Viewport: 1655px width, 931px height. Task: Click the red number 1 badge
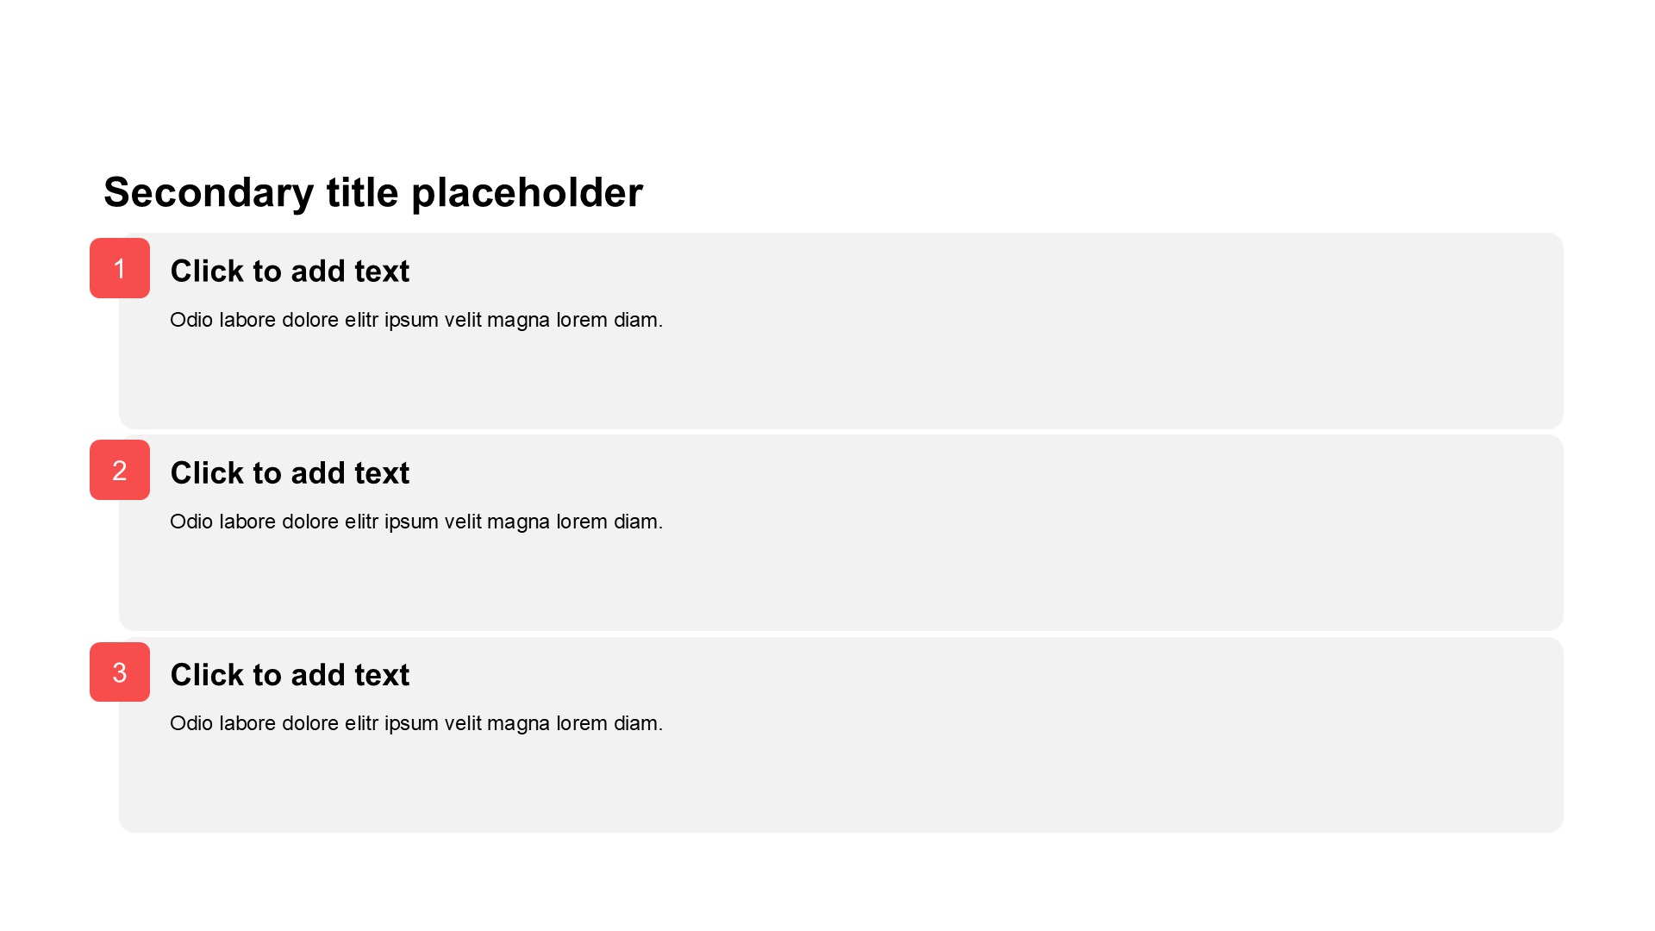click(x=120, y=268)
